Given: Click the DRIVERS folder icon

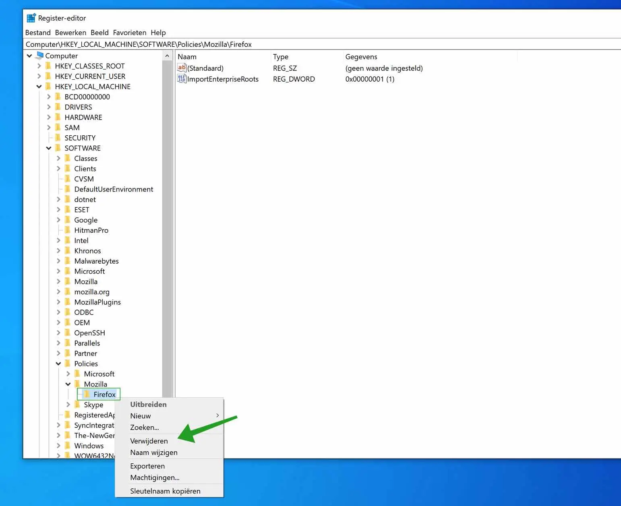Looking at the screenshot, I should pyautogui.click(x=58, y=107).
